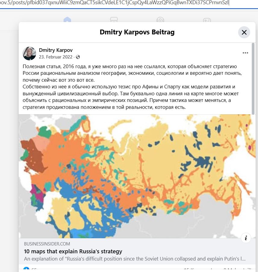This screenshot has width=258, height=272.
Task: Click the Groups icon in navigation
Action: [160, 19]
